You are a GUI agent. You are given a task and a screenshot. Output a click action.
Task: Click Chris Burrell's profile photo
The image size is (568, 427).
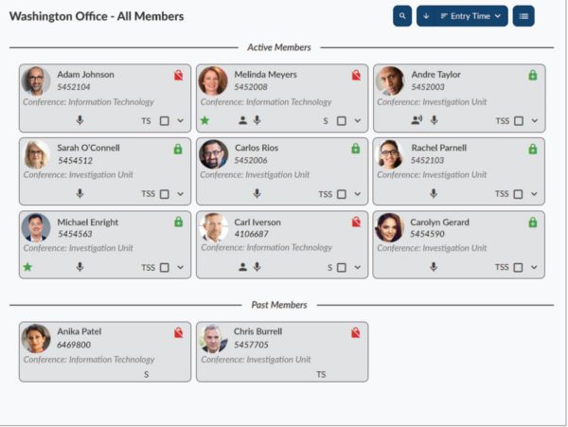point(213,338)
